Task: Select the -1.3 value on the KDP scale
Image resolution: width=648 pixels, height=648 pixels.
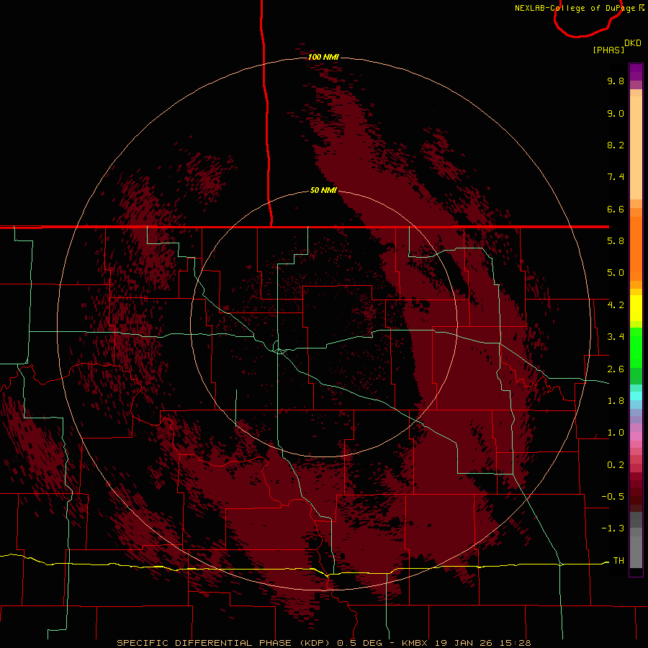Action: pyautogui.click(x=613, y=528)
